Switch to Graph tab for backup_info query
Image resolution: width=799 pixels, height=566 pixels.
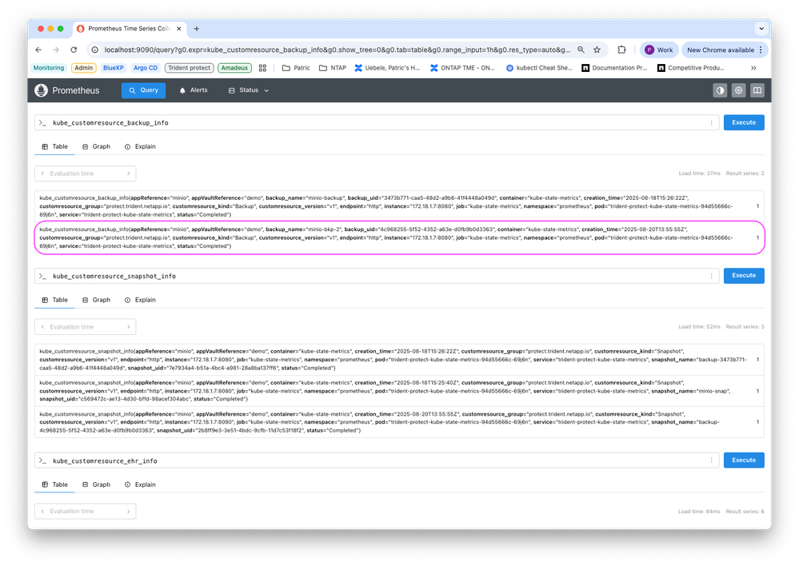(96, 147)
